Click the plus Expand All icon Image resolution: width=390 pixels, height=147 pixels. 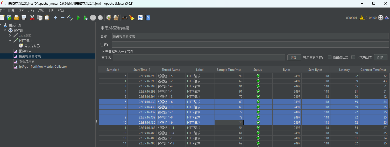(x=55, y=18)
